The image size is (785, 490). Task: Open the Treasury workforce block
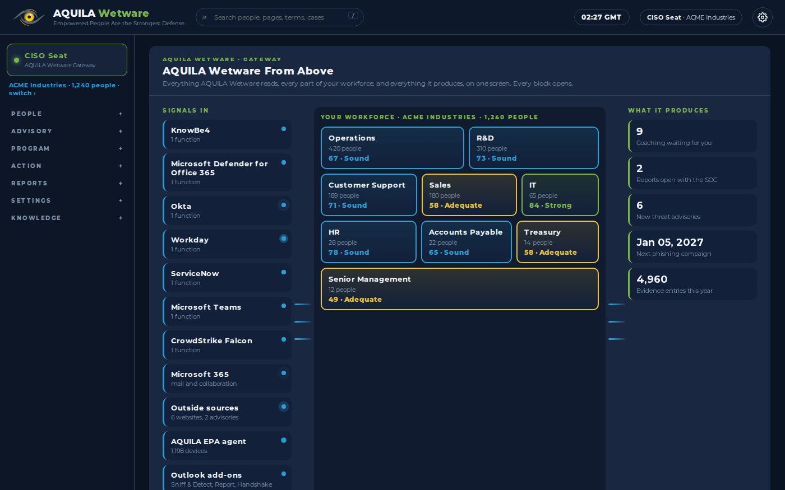coord(557,242)
